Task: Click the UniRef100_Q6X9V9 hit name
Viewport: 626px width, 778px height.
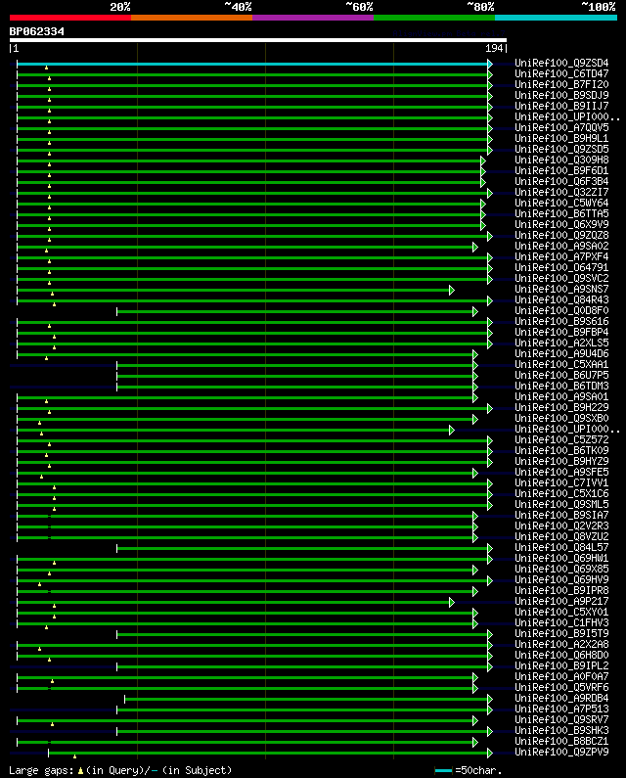Action: (561, 225)
